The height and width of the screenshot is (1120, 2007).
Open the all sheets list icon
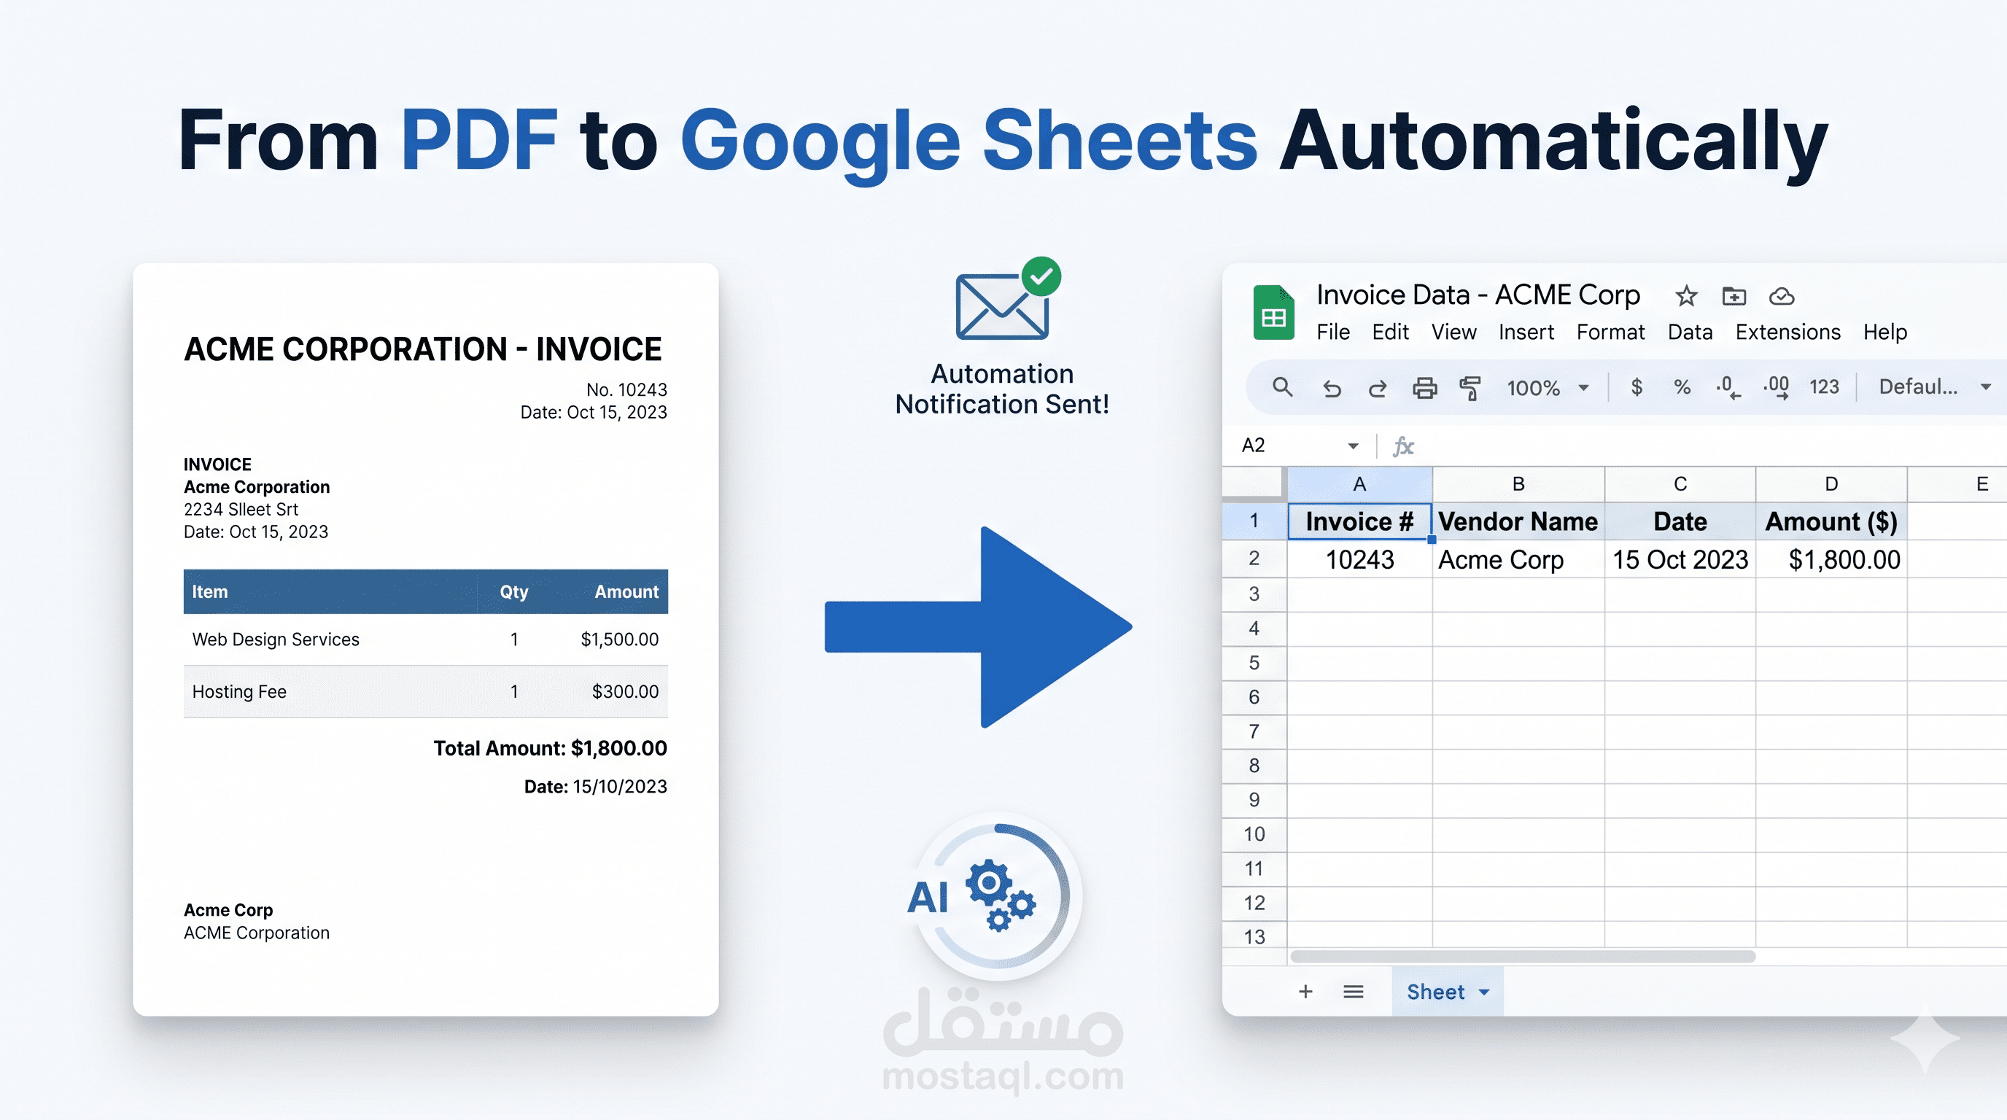pos(1354,992)
